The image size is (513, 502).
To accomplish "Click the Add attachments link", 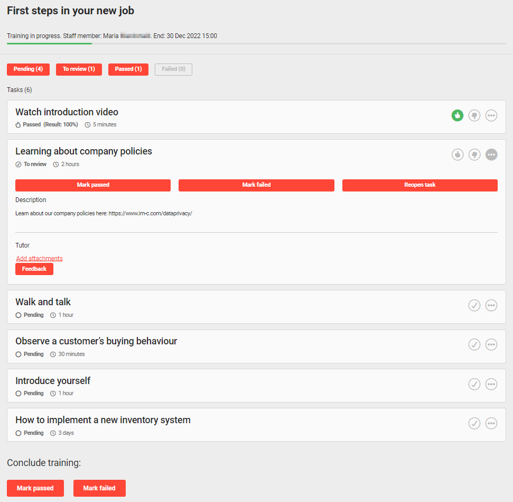I will 40,259.
